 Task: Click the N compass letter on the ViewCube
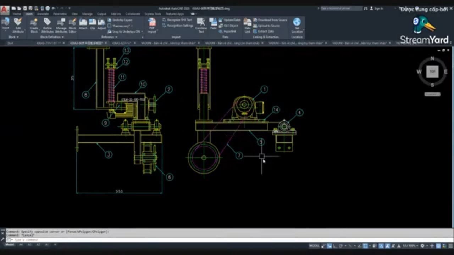(432, 58)
